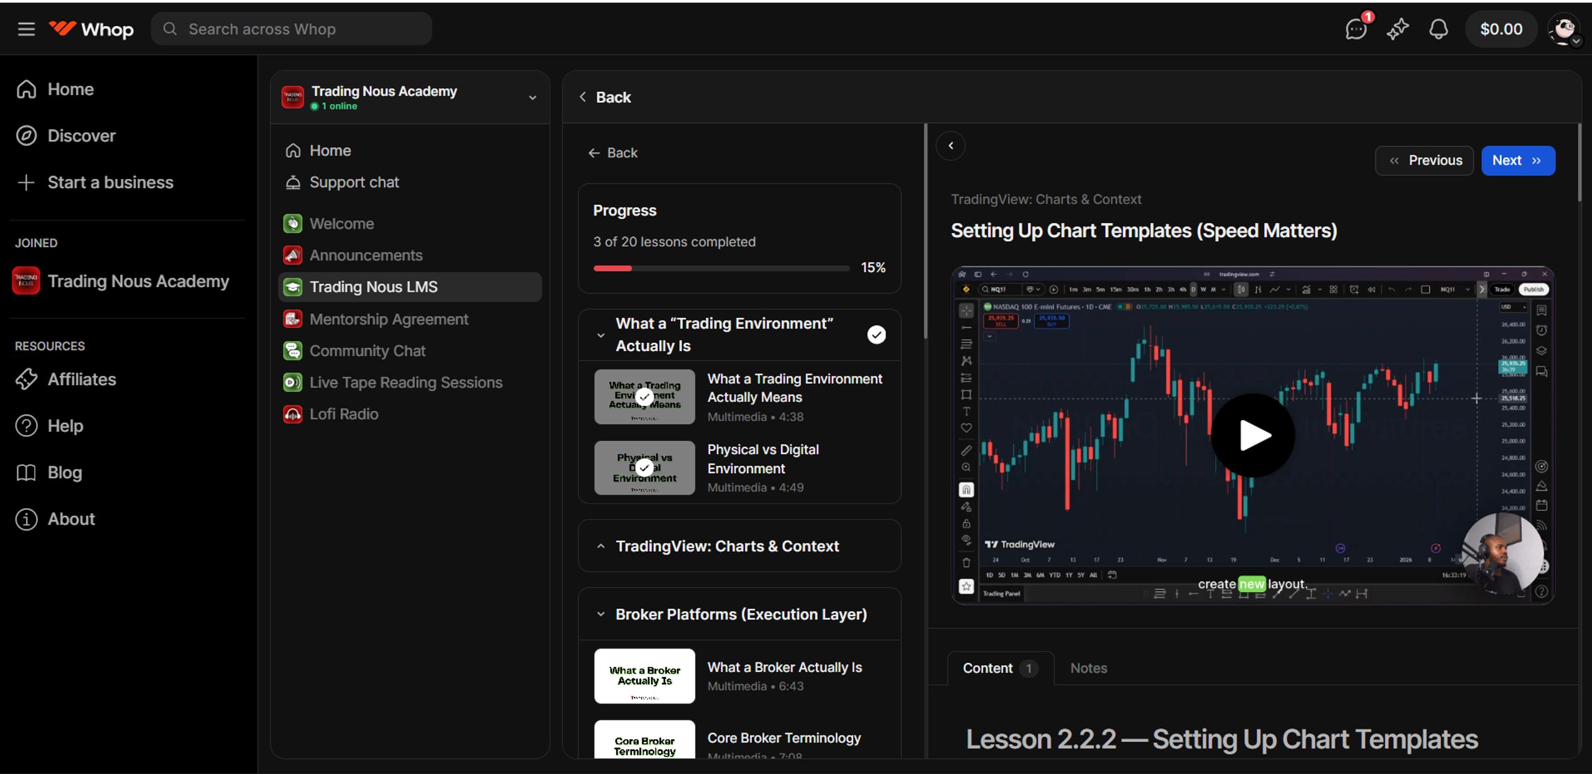Click the Home icon in the left sidebar

[26, 89]
